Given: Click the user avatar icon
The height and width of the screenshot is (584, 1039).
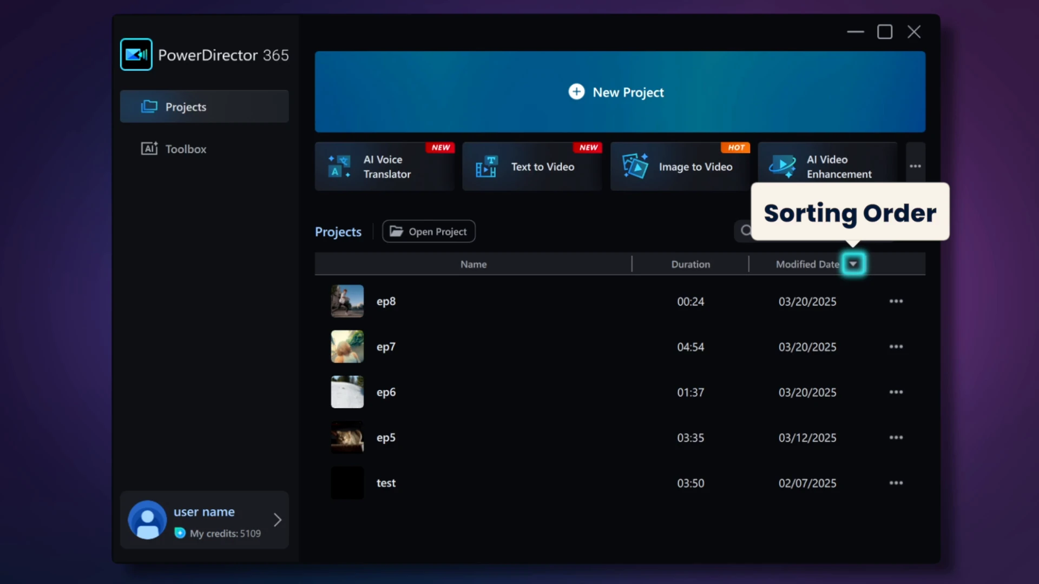Looking at the screenshot, I should 147,520.
